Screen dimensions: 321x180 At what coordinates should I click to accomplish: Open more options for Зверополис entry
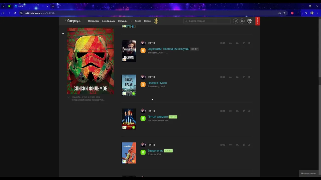pyautogui.click(x=230, y=145)
